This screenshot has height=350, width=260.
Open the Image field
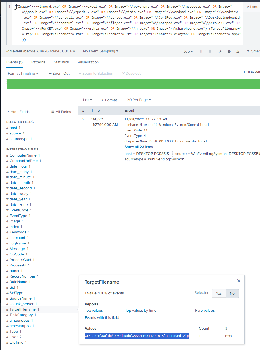pyautogui.click(x=15, y=221)
